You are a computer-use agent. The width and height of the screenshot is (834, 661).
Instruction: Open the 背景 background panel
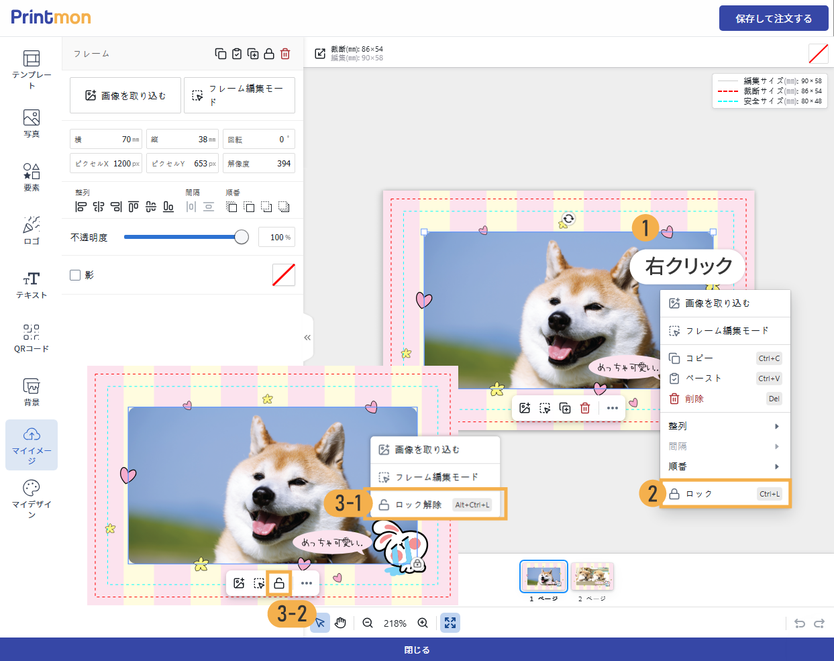[32, 391]
